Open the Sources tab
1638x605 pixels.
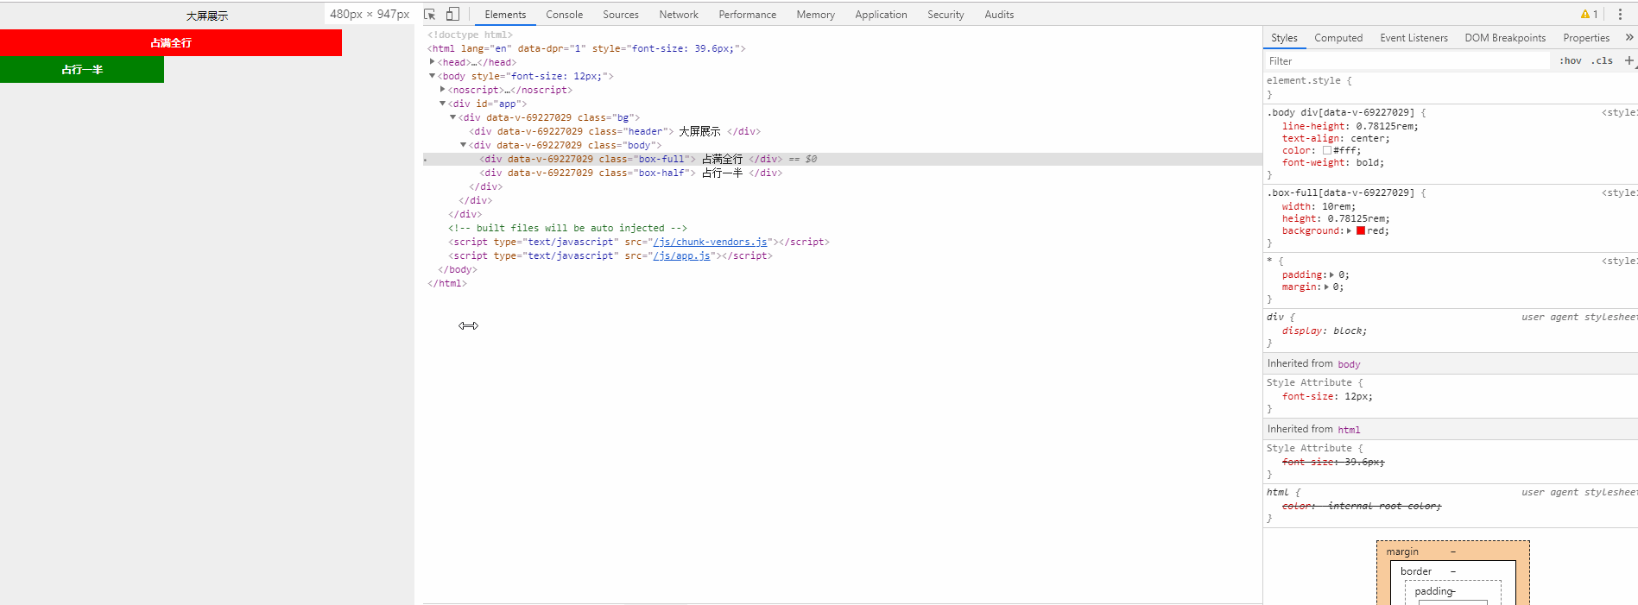621,15
